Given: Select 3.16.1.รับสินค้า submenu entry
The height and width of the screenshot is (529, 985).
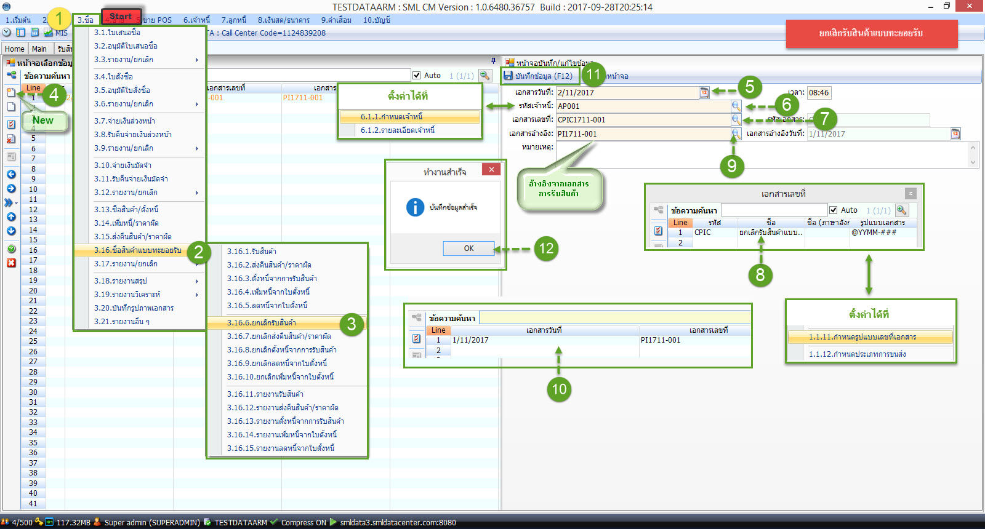Looking at the screenshot, I should 251,251.
